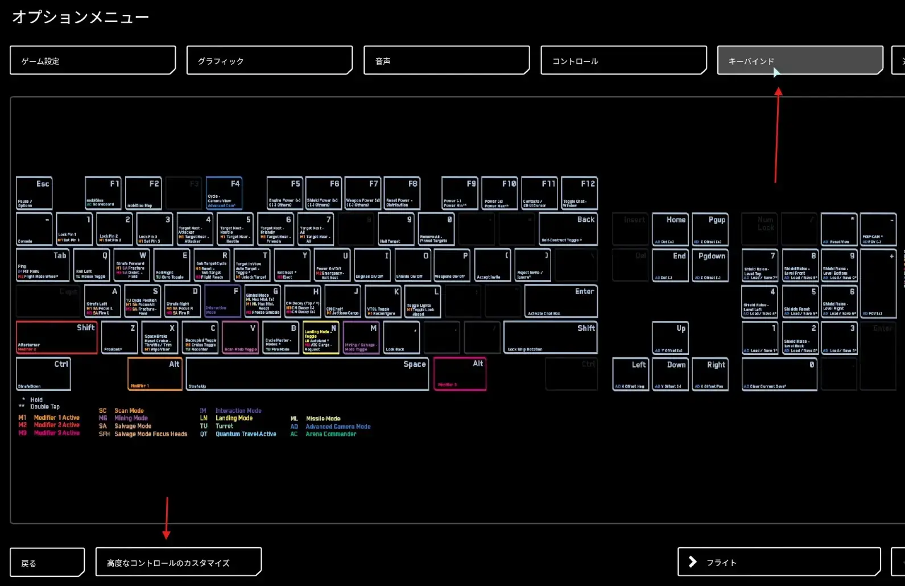The height and width of the screenshot is (586, 905).
Task: Switch to the グラフィック tab
Action: click(x=270, y=60)
